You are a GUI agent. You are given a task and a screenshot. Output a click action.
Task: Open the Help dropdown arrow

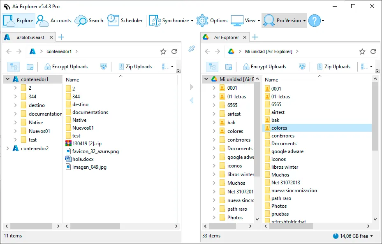pyautogui.click(x=323, y=21)
